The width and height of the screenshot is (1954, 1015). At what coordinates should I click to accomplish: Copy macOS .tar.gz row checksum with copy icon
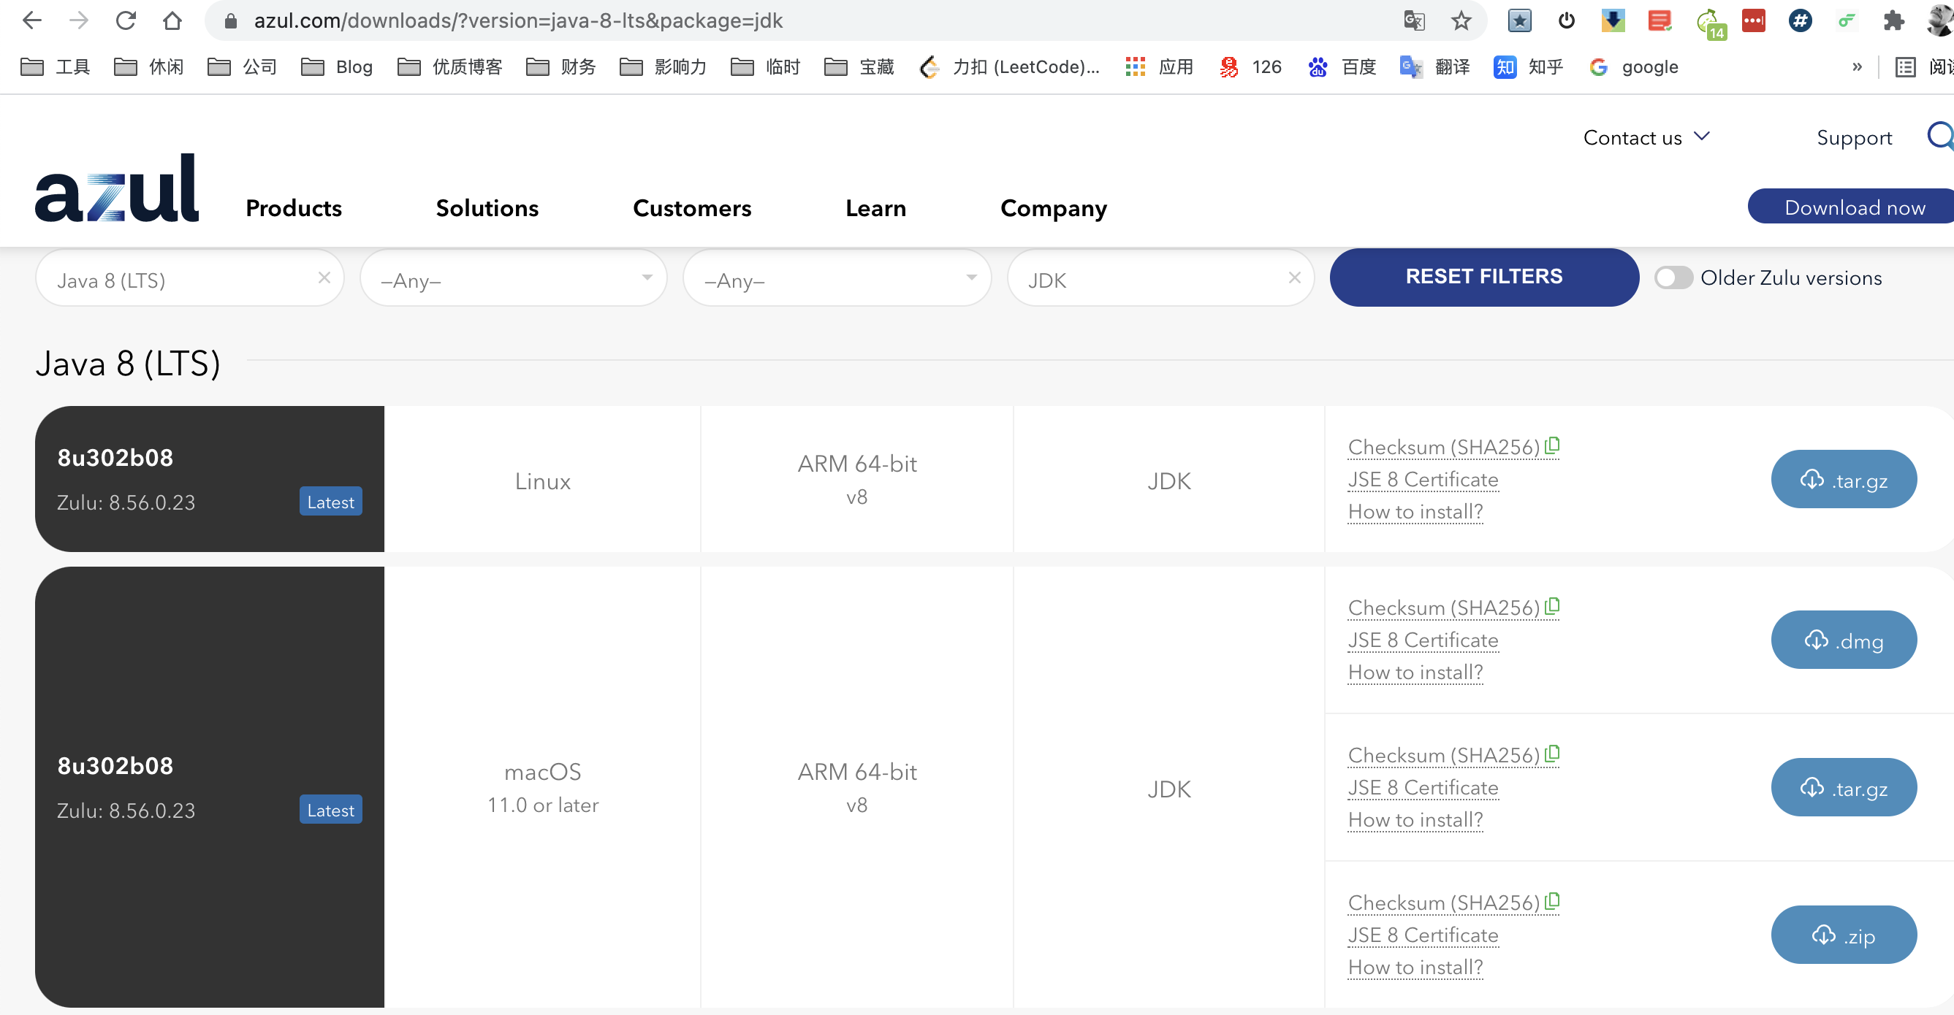pyautogui.click(x=1552, y=754)
